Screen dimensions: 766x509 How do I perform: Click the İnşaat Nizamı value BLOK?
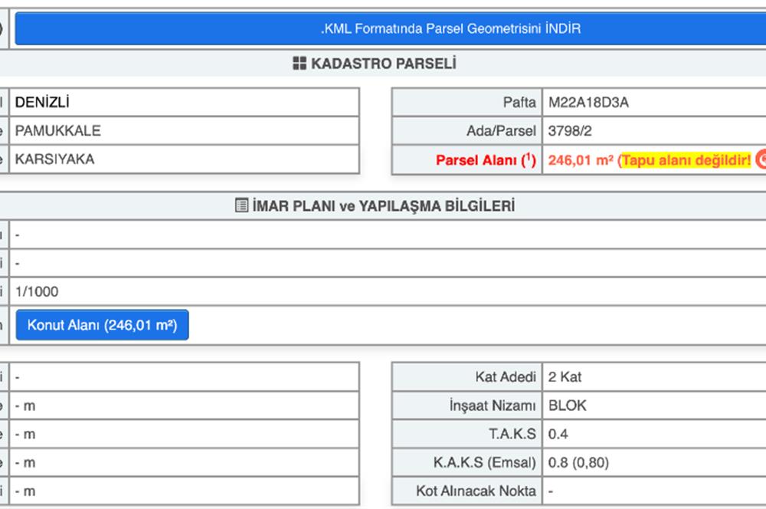point(568,406)
